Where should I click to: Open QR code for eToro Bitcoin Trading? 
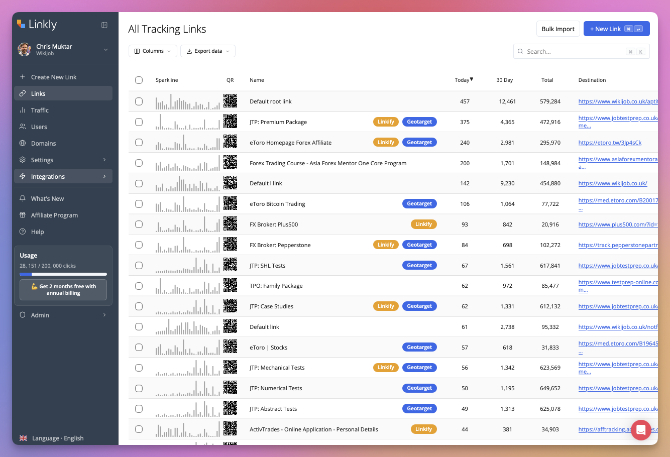coord(230,203)
